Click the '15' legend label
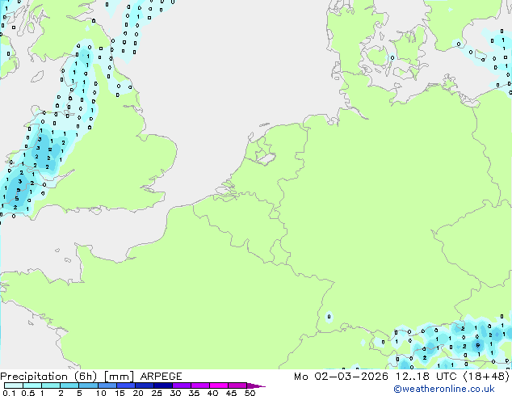The image size is (512, 396). pyautogui.click(x=120, y=393)
